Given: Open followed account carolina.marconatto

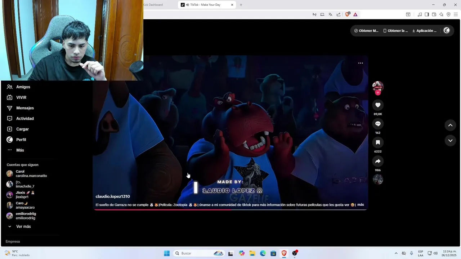Looking at the screenshot, I should [27, 174].
